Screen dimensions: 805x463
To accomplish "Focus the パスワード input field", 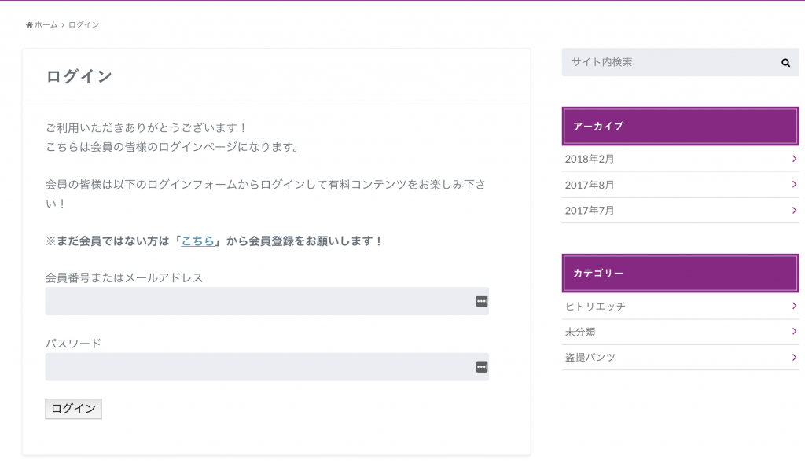I will pyautogui.click(x=267, y=367).
